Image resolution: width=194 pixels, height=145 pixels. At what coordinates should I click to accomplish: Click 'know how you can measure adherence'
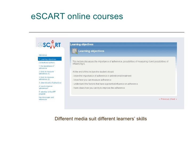pos(92,80)
